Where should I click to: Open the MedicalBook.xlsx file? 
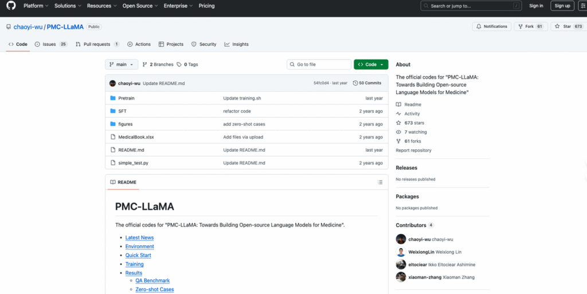point(136,137)
